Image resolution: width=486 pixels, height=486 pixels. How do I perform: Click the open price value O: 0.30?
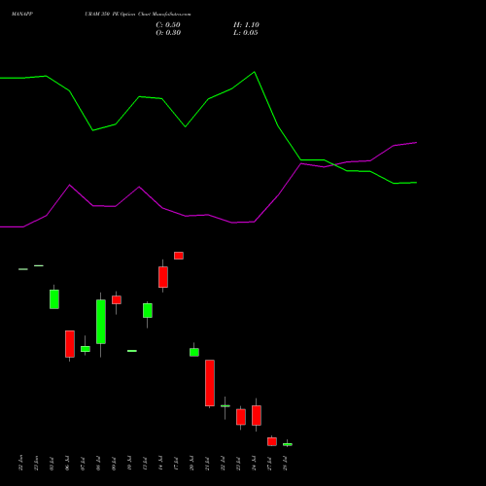click(168, 33)
